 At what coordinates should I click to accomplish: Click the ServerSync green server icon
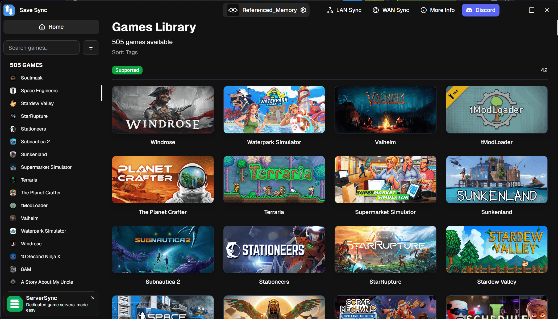(x=15, y=304)
